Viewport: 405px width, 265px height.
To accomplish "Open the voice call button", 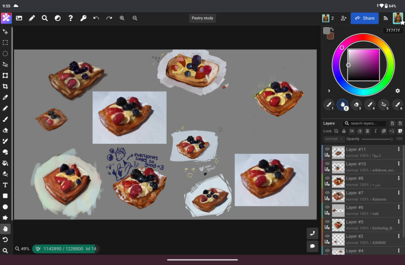I will point(312,234).
